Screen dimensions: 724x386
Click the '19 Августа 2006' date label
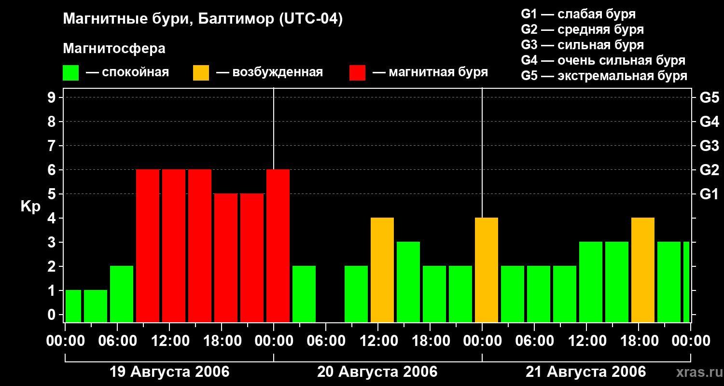[169, 372]
